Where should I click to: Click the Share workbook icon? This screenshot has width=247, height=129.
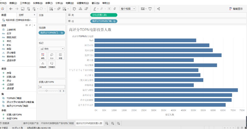coord(158,9)
